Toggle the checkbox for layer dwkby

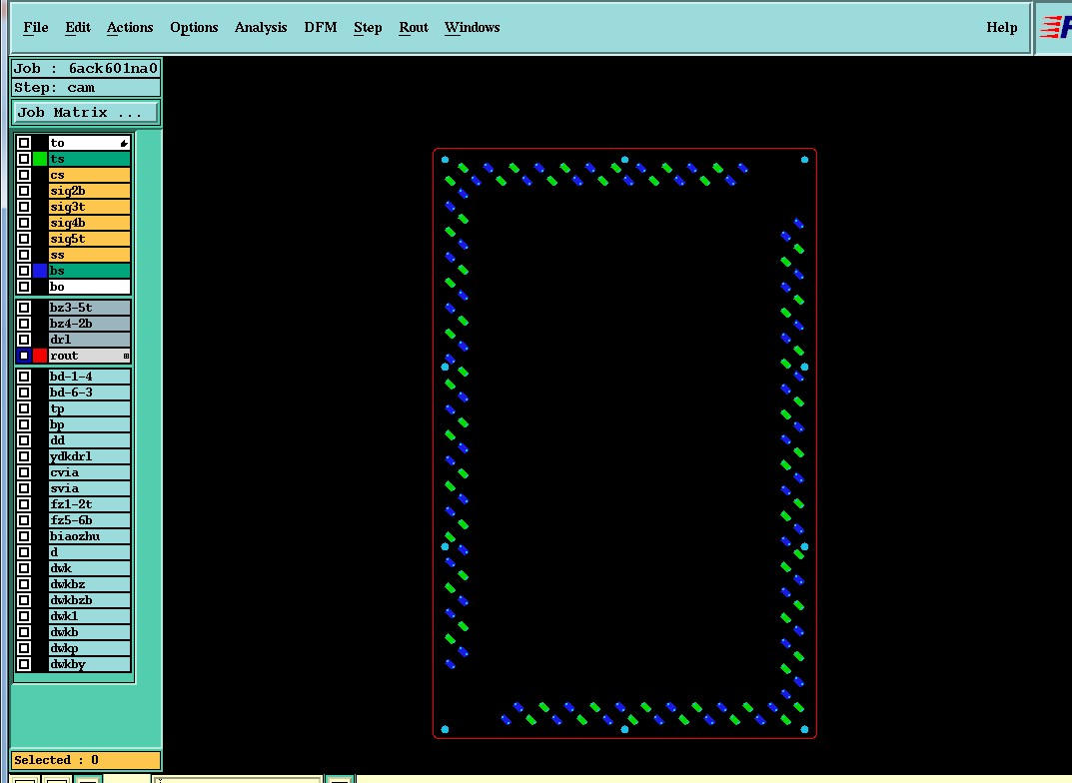click(24, 664)
